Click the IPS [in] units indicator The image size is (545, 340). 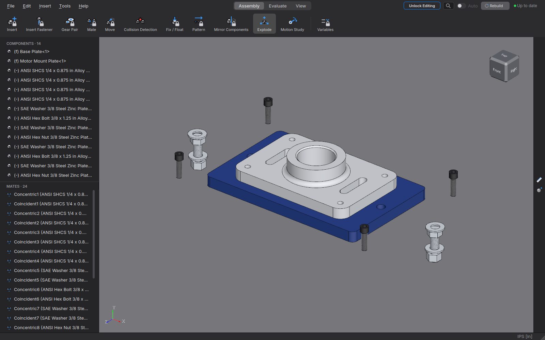pos(525,336)
